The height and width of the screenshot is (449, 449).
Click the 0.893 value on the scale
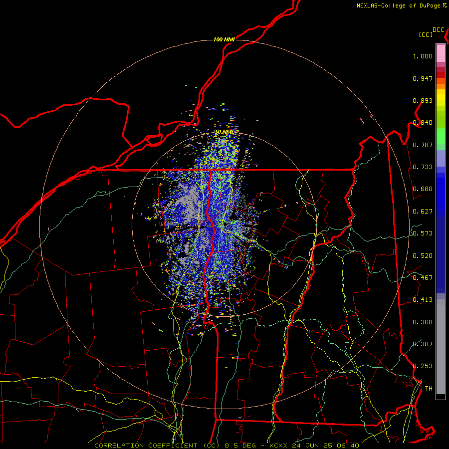(x=423, y=100)
